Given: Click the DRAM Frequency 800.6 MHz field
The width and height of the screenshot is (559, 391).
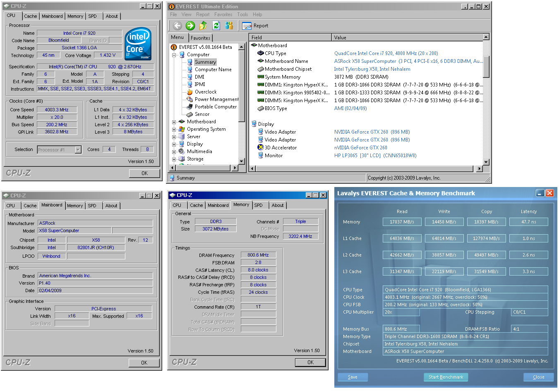Looking at the screenshot, I should coord(258,255).
